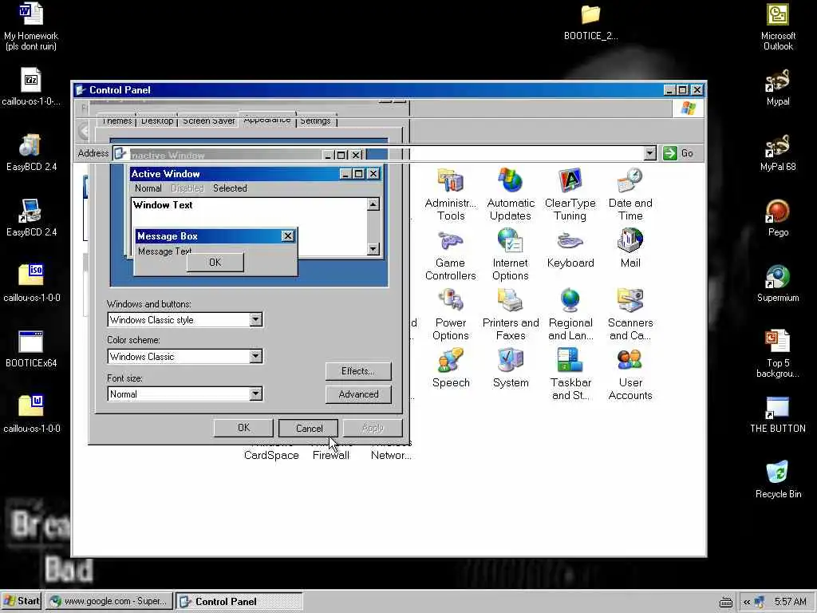Open Game Controllers applet

450,255
